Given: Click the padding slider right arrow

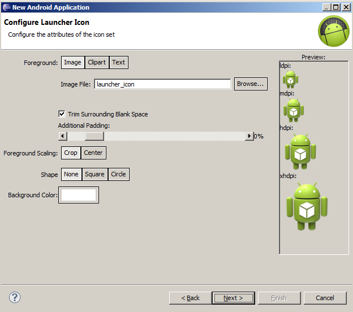Looking at the screenshot, I should pos(249,136).
